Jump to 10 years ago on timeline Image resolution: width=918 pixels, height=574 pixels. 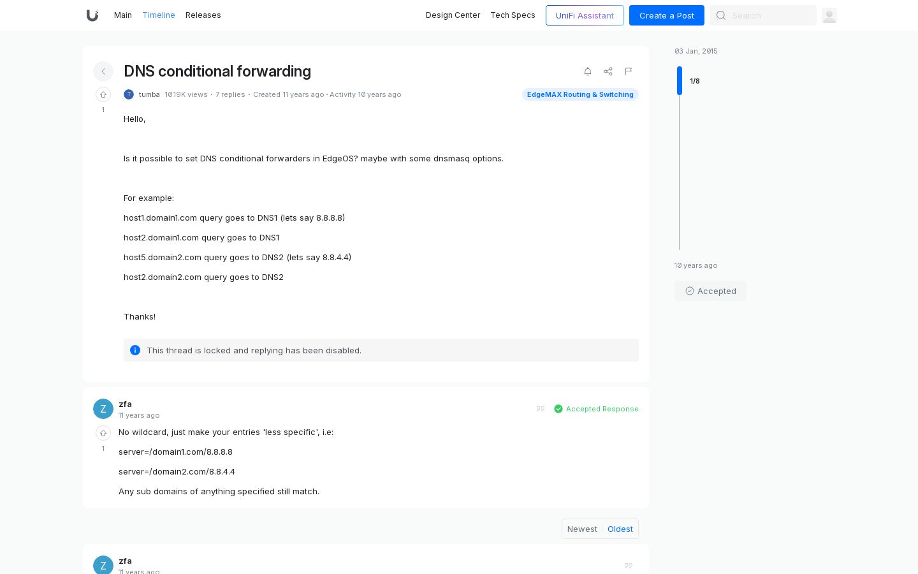click(696, 265)
